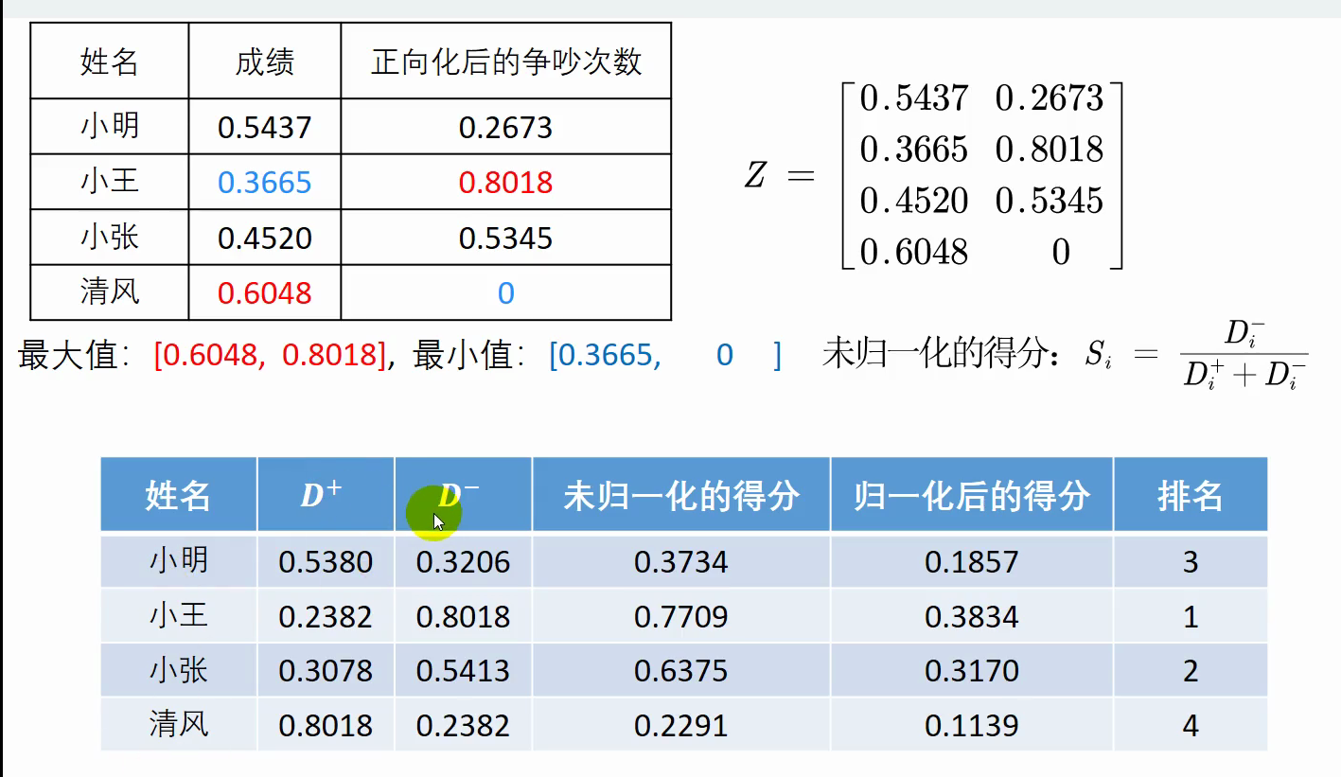Image resolution: width=1341 pixels, height=777 pixels.
Task: Click 清风's D+ value 0.8018
Action: 326,726
